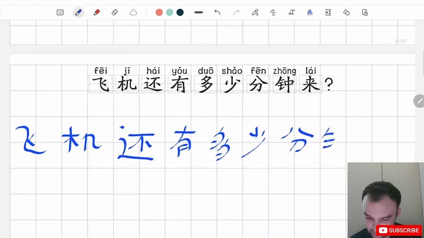Select the eraser tool

tap(115, 12)
